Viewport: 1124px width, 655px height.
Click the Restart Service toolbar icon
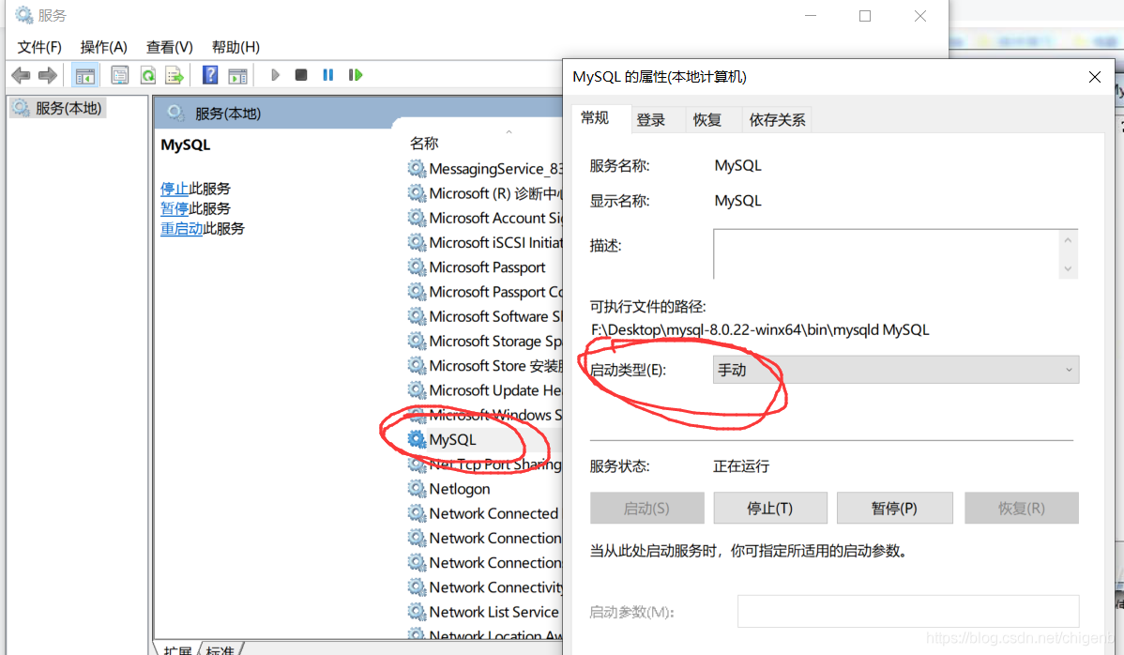tap(355, 74)
